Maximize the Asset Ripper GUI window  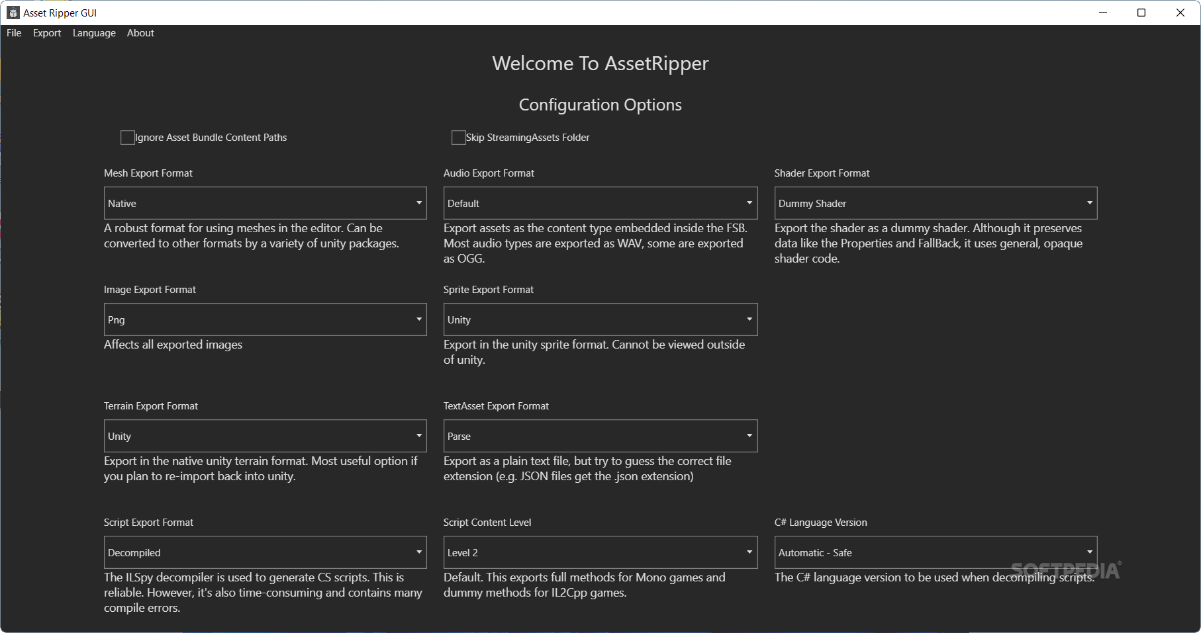click(1141, 13)
